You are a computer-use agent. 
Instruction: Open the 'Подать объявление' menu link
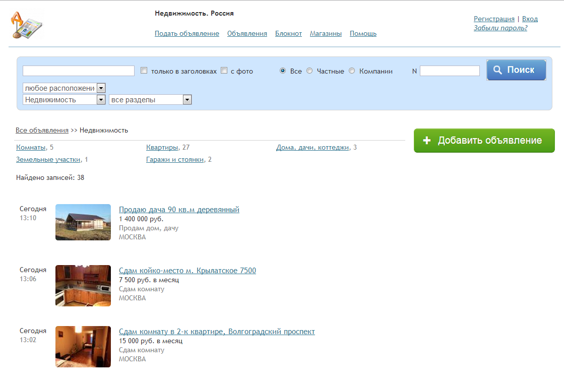click(x=186, y=34)
